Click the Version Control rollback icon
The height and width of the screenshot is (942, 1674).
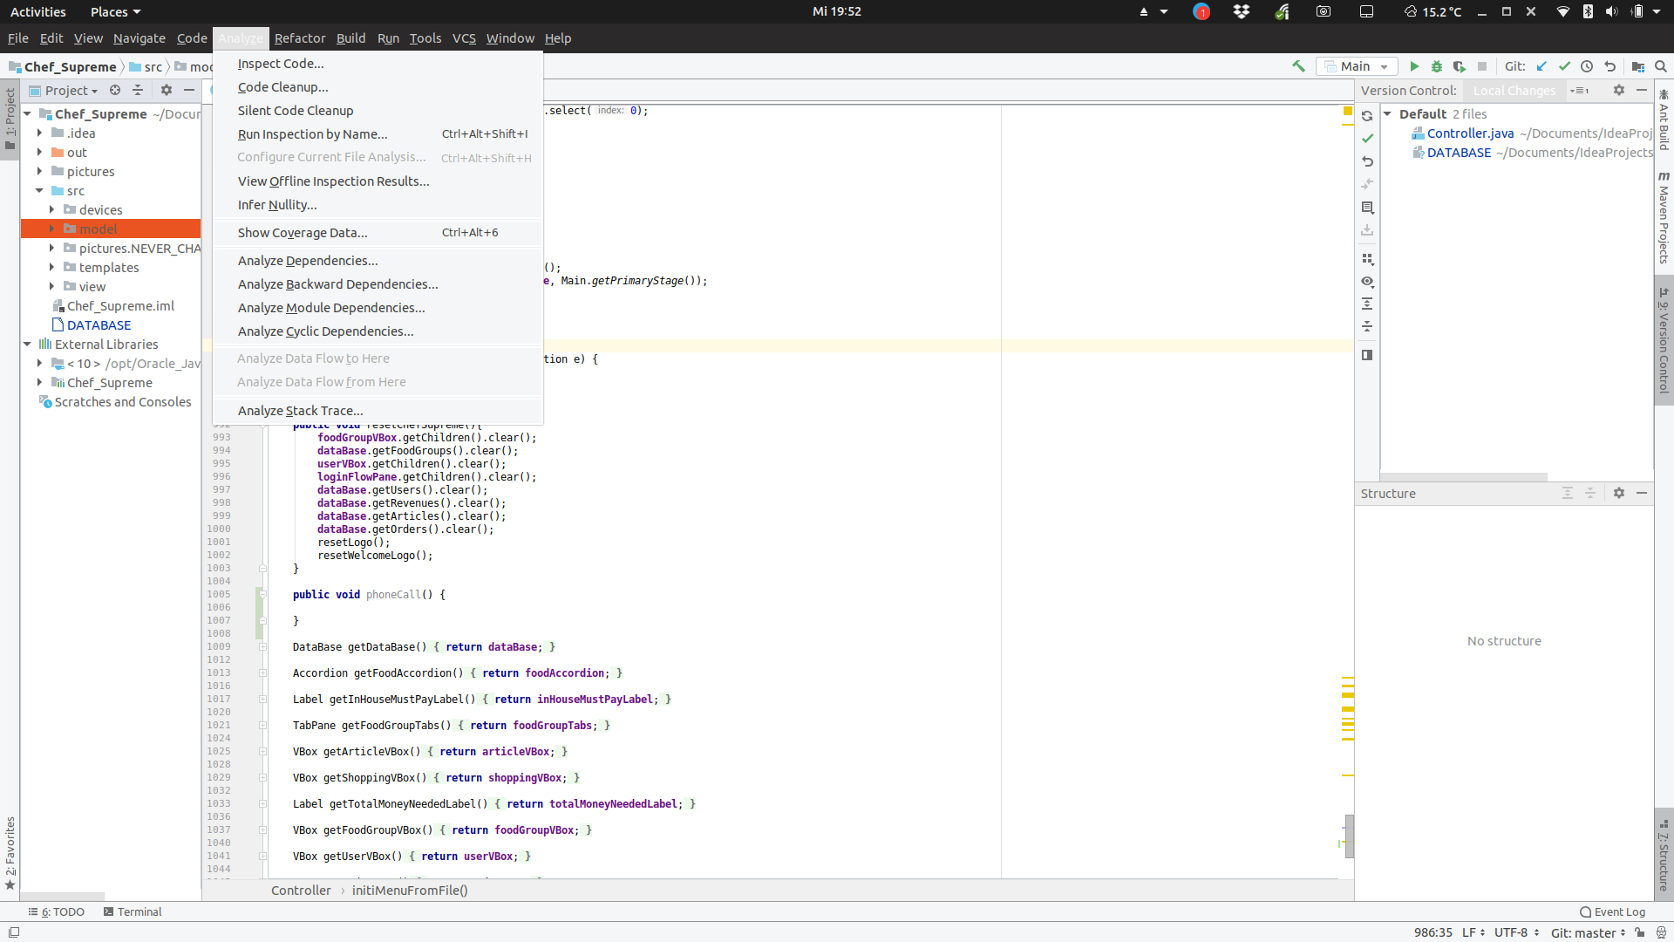click(1367, 161)
